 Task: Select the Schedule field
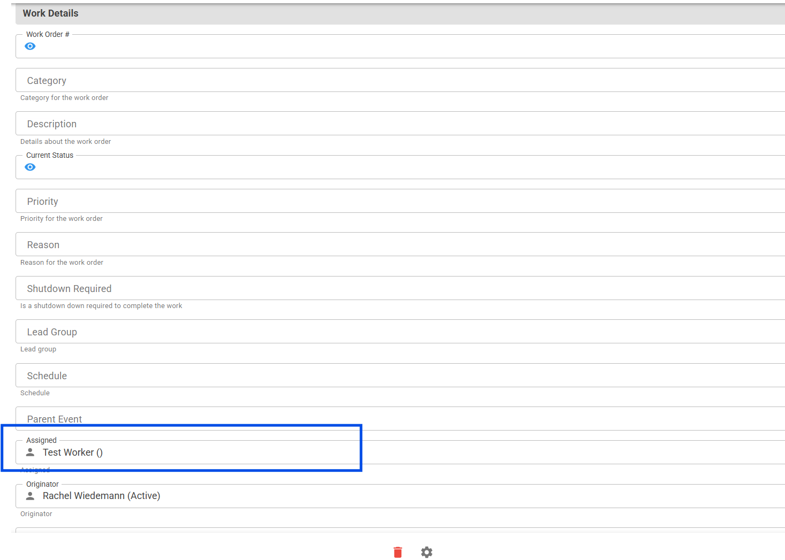click(x=400, y=375)
